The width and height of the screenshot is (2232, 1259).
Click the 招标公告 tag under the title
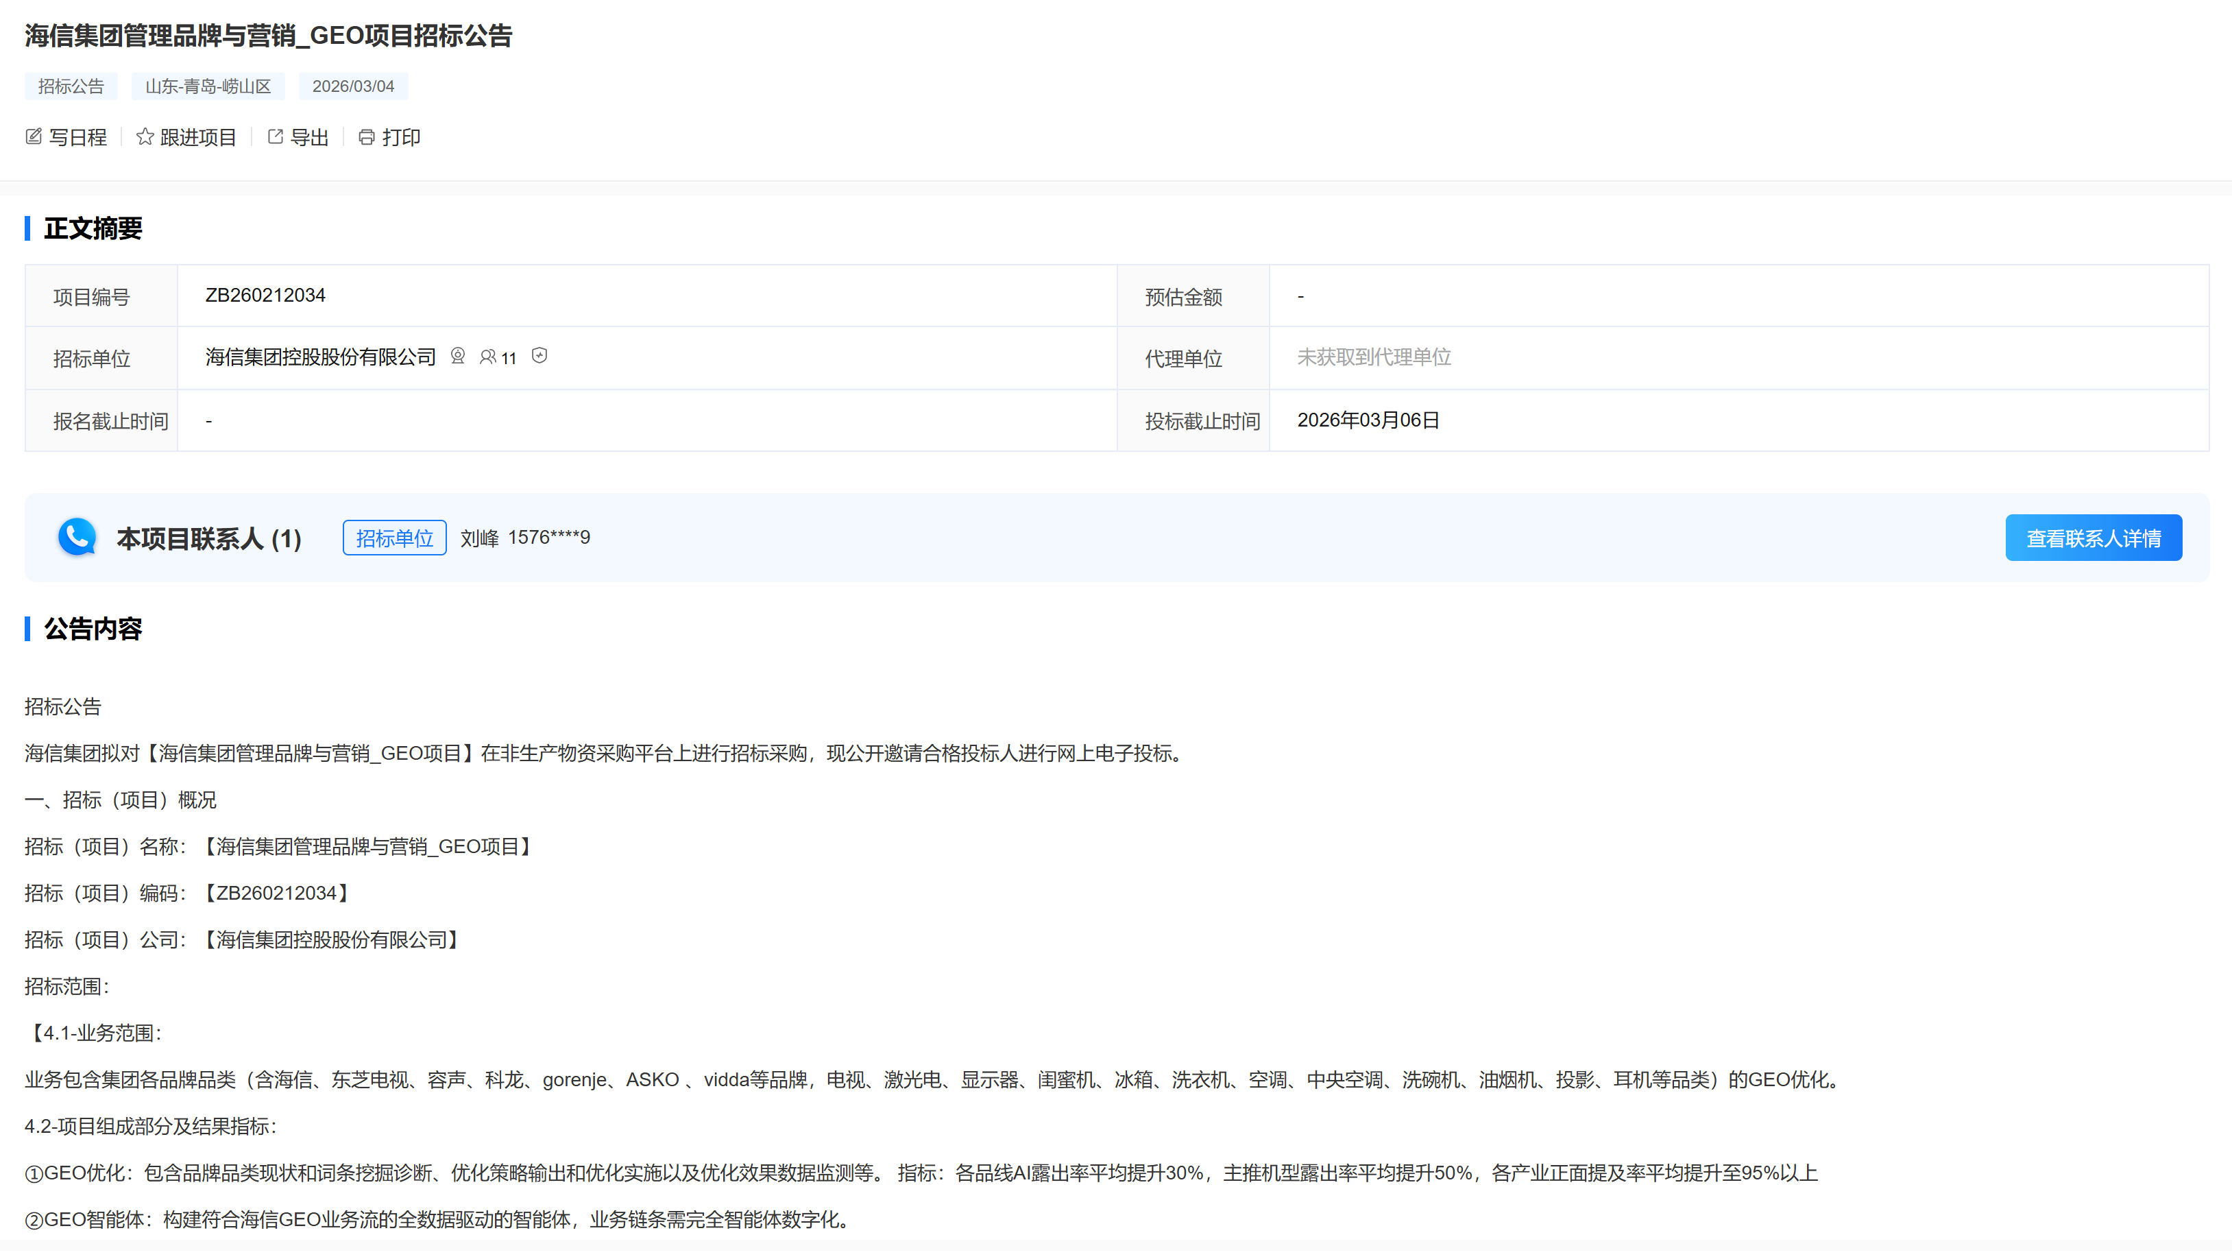coord(71,86)
